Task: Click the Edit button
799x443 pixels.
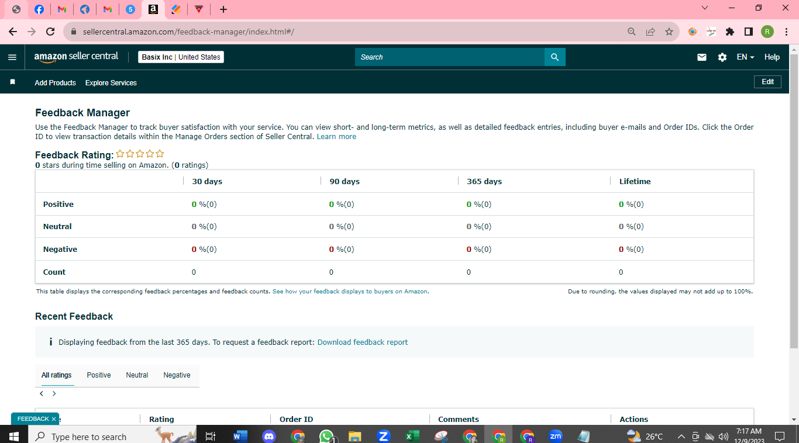Action: tap(767, 82)
